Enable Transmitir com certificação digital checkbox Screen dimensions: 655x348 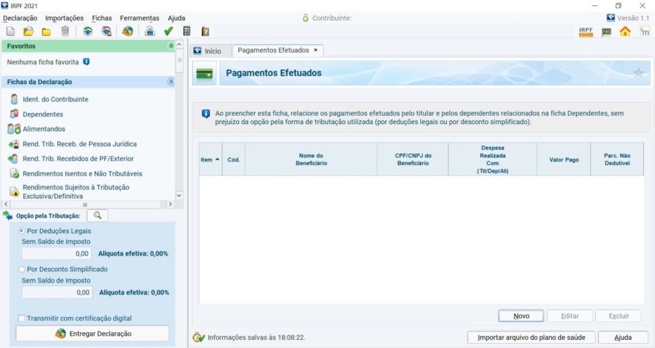tap(21, 319)
